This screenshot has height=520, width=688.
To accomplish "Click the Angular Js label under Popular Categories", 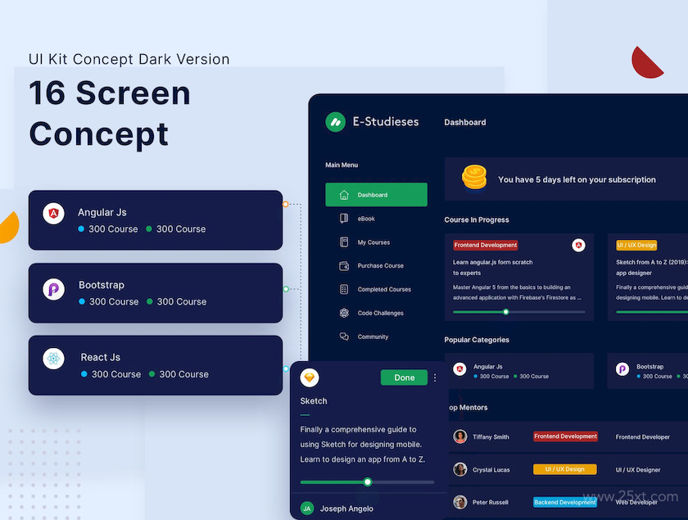I will (487, 366).
